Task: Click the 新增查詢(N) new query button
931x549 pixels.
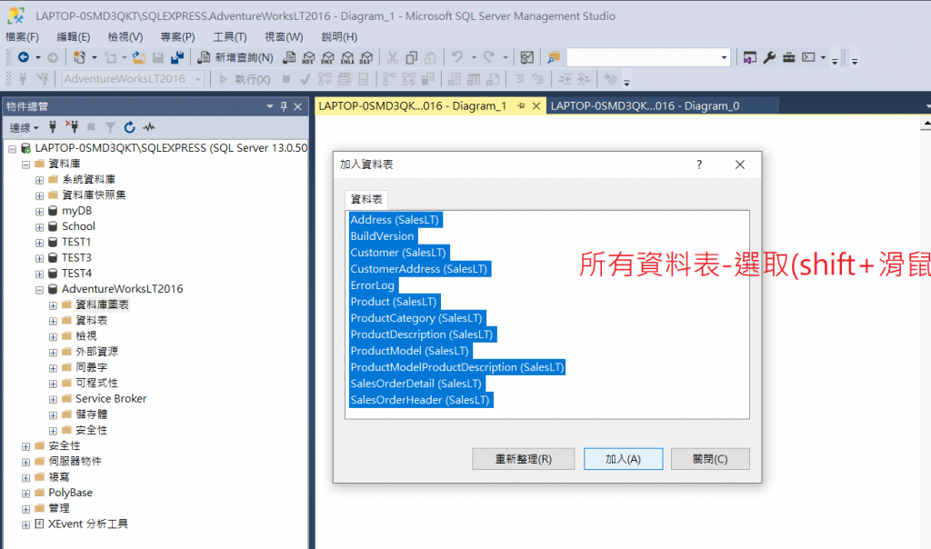Action: 235,57
